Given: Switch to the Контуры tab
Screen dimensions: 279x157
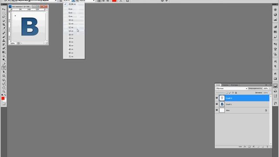Looking at the screenshot, I should (235, 85).
